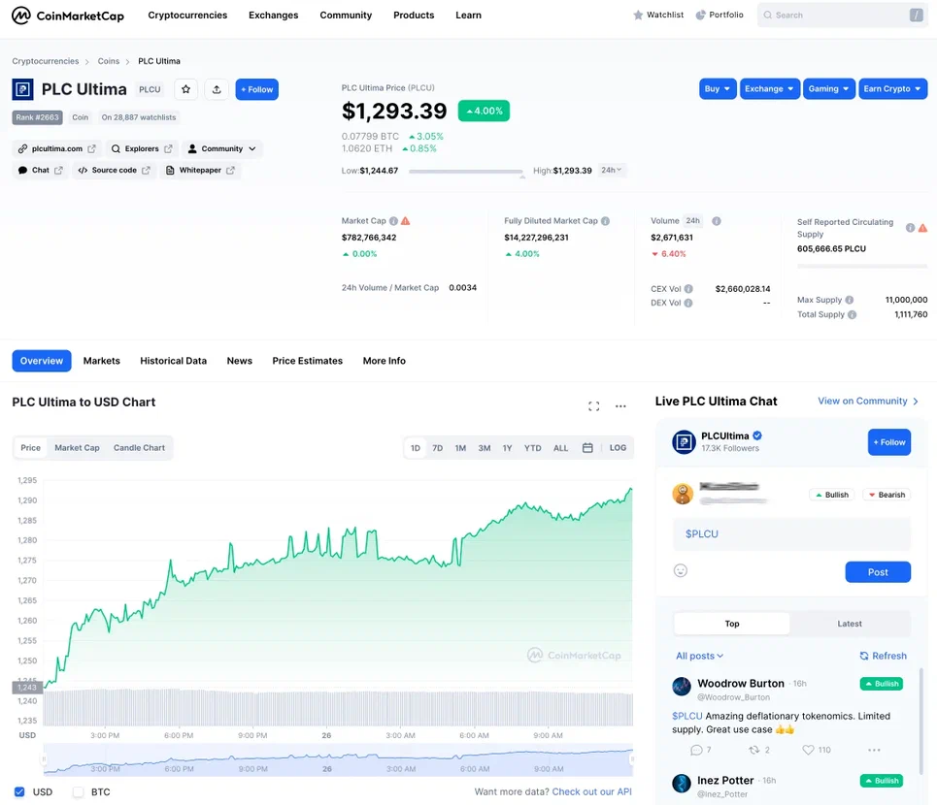The height and width of the screenshot is (805, 937).
Task: Expand the Buy dropdown button
Action: coord(718,89)
